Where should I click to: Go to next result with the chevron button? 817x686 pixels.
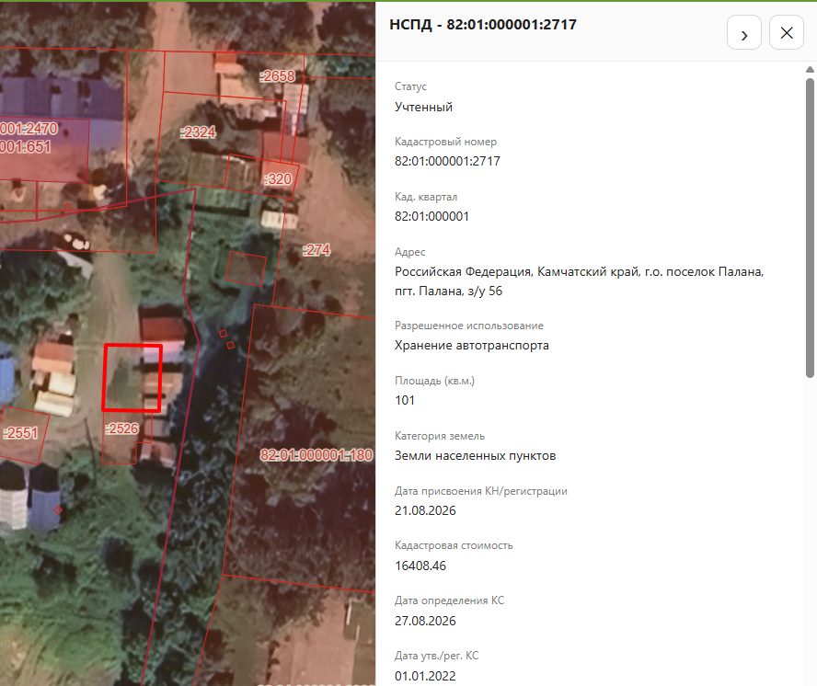coord(744,32)
